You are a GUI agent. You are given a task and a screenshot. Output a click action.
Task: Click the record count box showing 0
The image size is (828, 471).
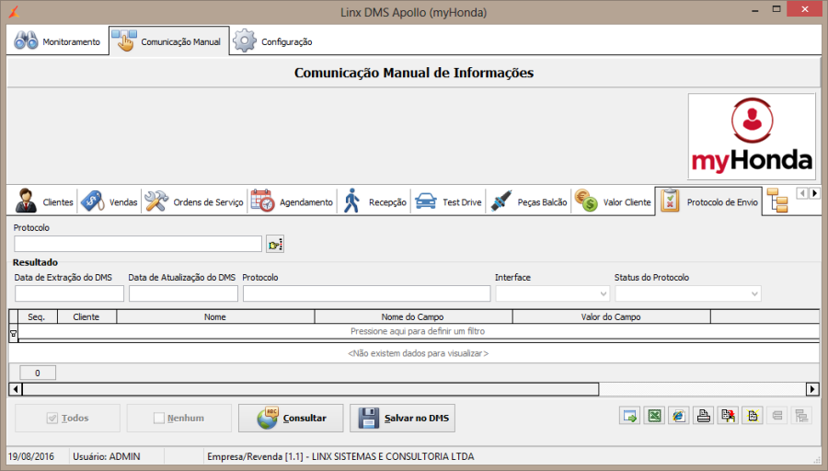click(38, 373)
